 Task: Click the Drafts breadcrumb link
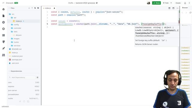pos(71,3)
